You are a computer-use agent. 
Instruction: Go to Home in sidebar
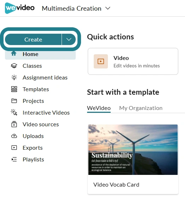[40, 55]
